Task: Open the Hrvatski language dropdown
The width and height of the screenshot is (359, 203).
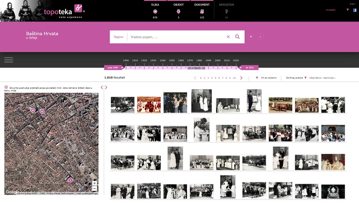Action: point(347,10)
